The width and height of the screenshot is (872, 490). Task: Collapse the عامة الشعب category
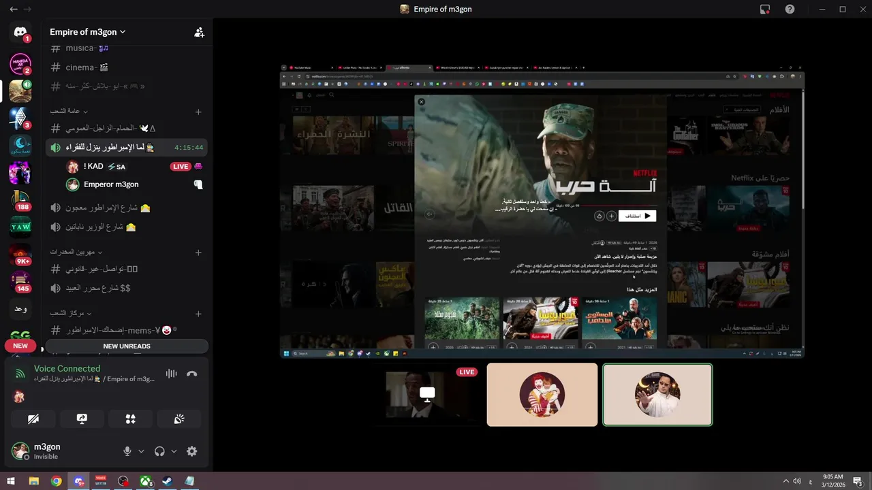point(69,111)
